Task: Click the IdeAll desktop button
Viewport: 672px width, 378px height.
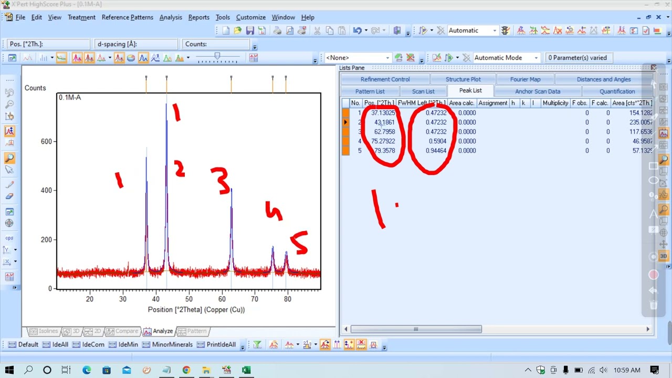Action: coord(56,345)
